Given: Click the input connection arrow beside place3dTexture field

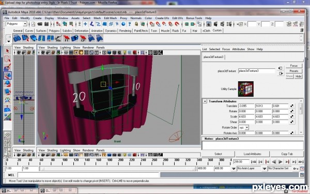Looking at the screenshot, I should tap(280, 68).
